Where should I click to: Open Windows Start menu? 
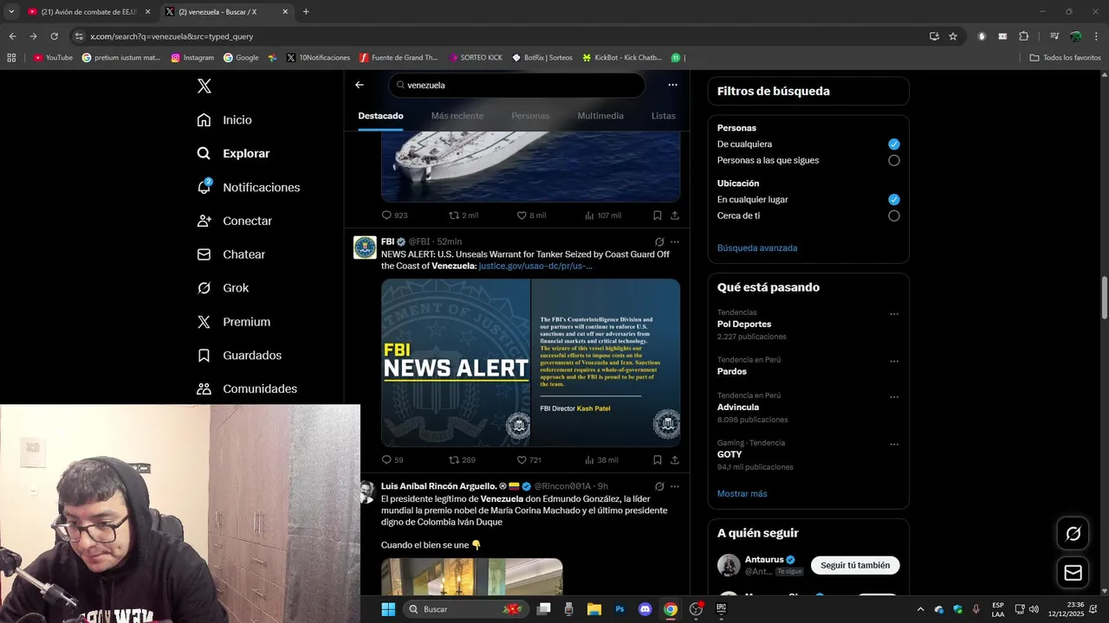click(x=388, y=609)
